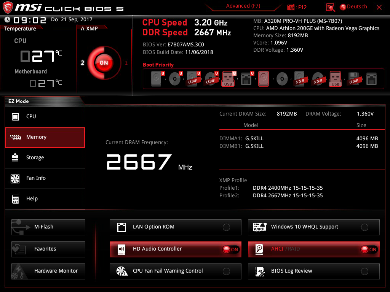Image resolution: width=390 pixels, height=292 pixels.
Task: Click the screenshot camera icon next to F12
Action: (291, 8)
